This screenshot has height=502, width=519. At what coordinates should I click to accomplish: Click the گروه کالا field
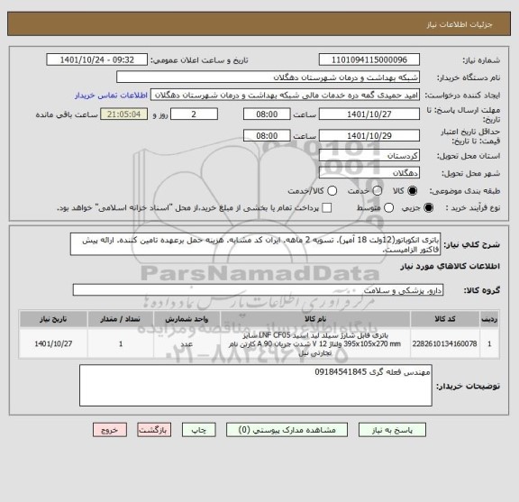point(258,290)
